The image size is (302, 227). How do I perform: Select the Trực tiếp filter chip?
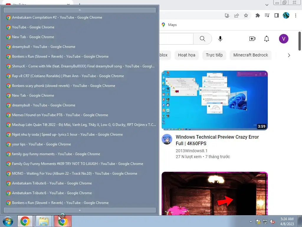(x=214, y=55)
